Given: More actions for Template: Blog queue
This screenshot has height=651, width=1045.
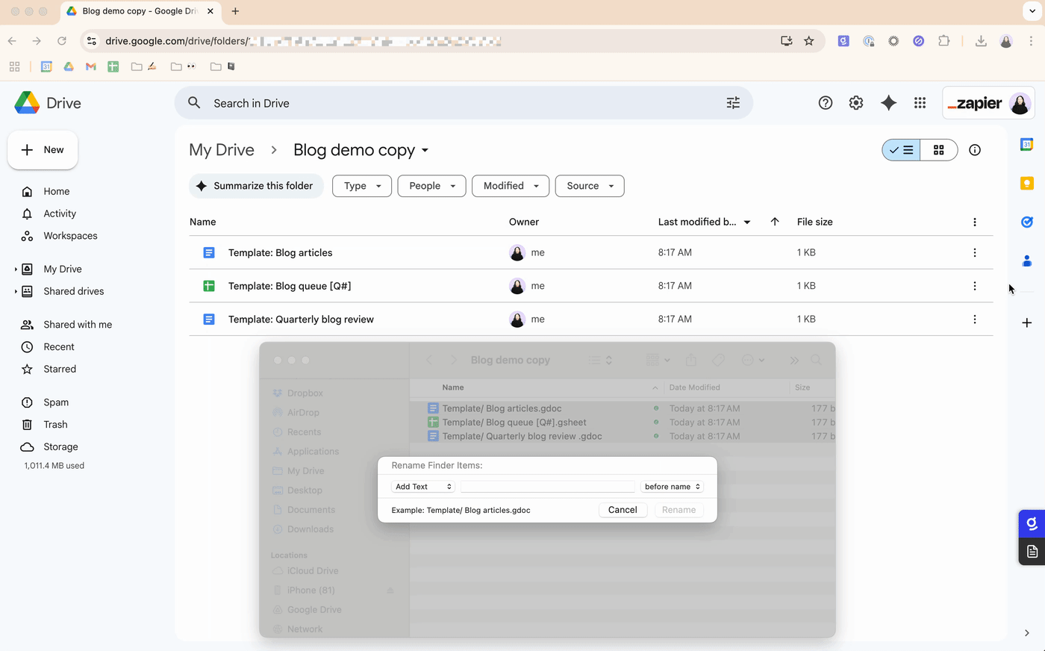Looking at the screenshot, I should tap(975, 286).
